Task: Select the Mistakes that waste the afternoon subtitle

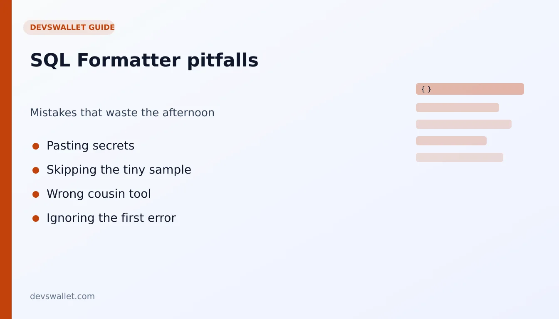Action: pos(122,113)
